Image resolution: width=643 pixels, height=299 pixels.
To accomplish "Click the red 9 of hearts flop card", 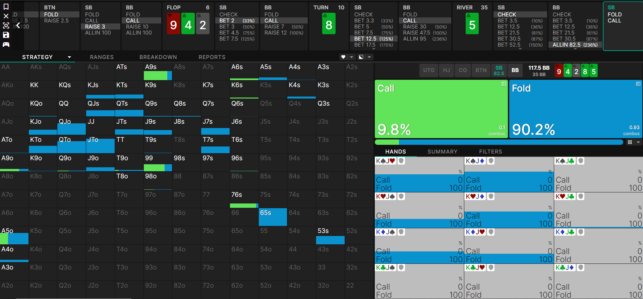I will pyautogui.click(x=173, y=23).
